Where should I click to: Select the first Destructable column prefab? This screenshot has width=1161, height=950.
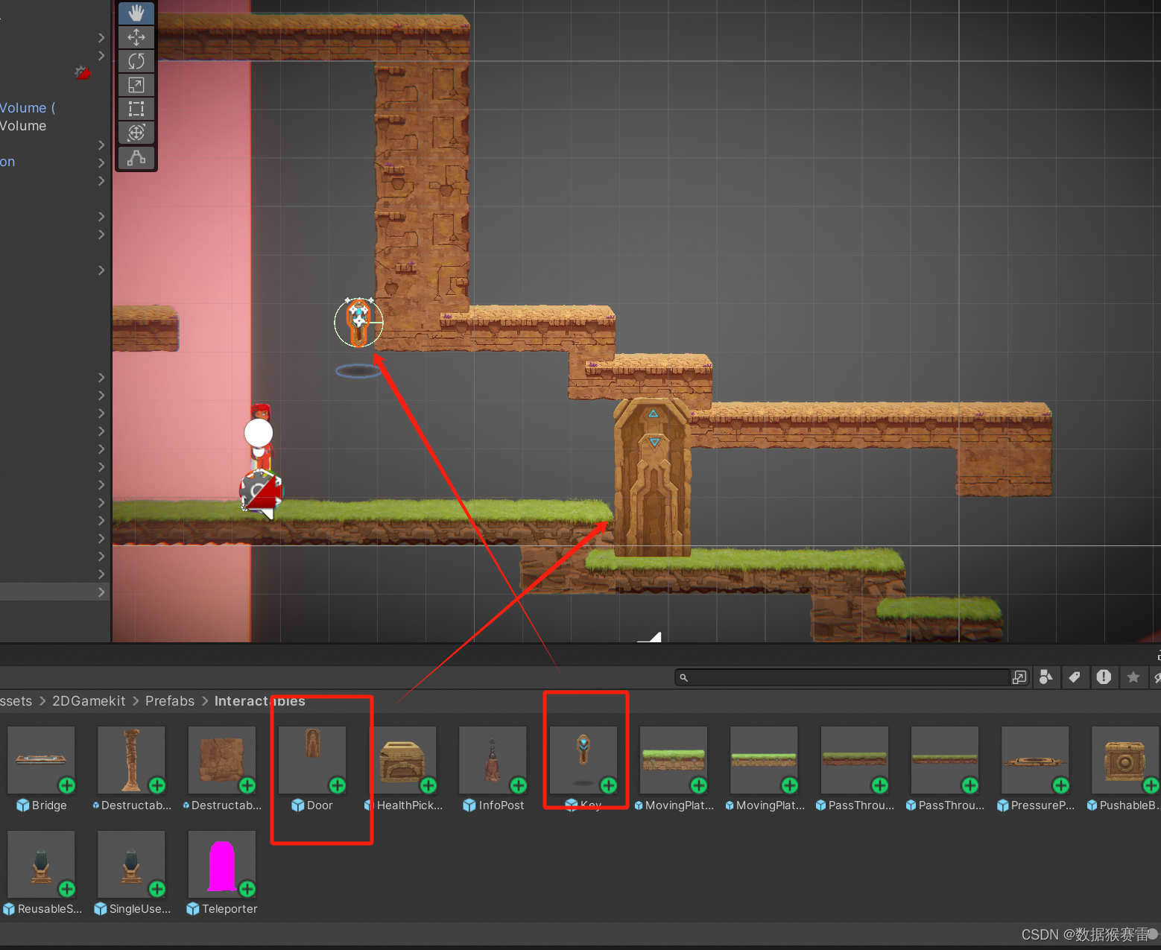pos(132,760)
